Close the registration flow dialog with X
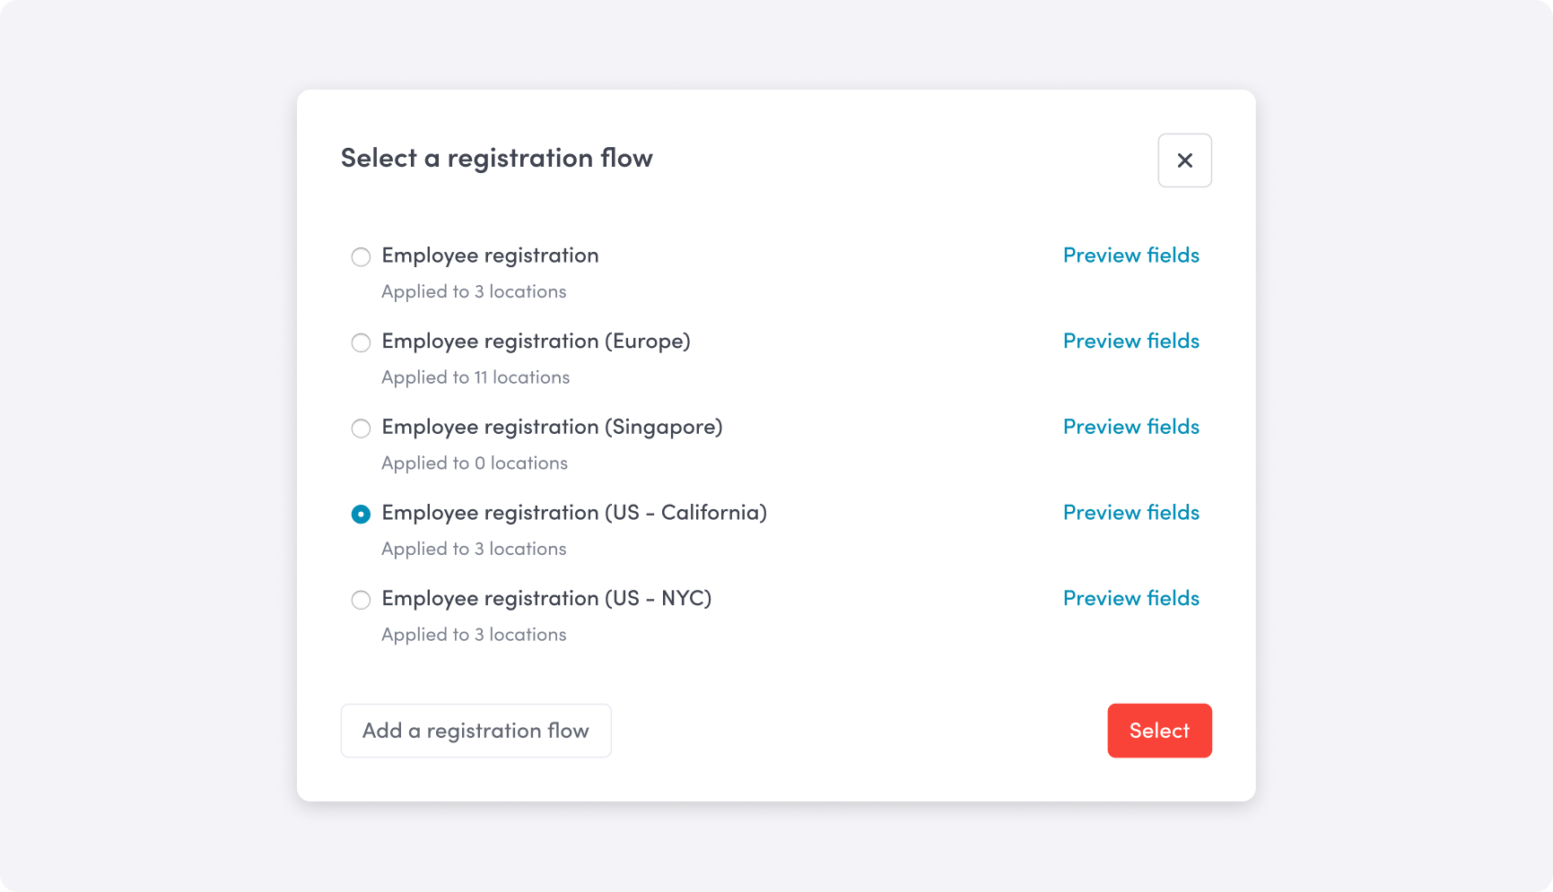 pyautogui.click(x=1184, y=160)
